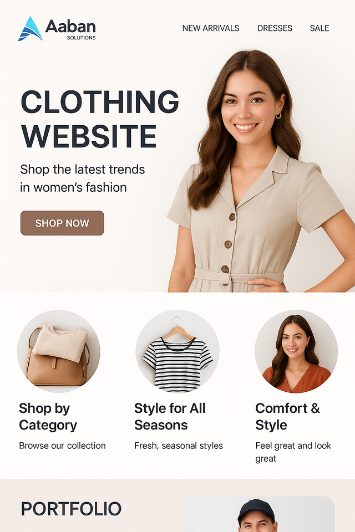Open the SALE navigation link
This screenshot has height=532, width=355.
click(319, 28)
